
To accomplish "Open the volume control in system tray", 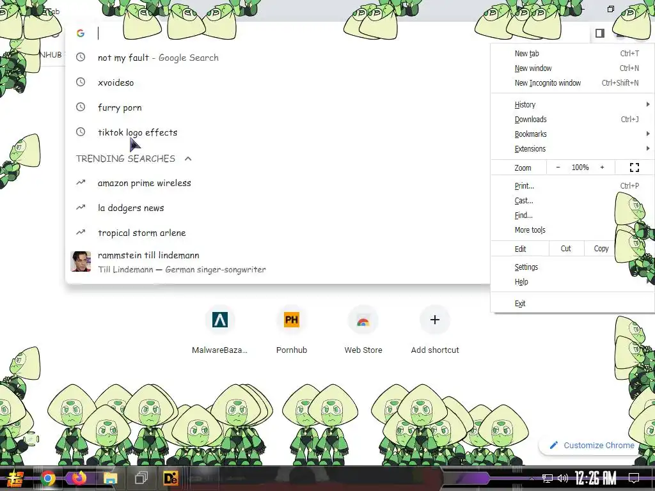I will point(563,478).
